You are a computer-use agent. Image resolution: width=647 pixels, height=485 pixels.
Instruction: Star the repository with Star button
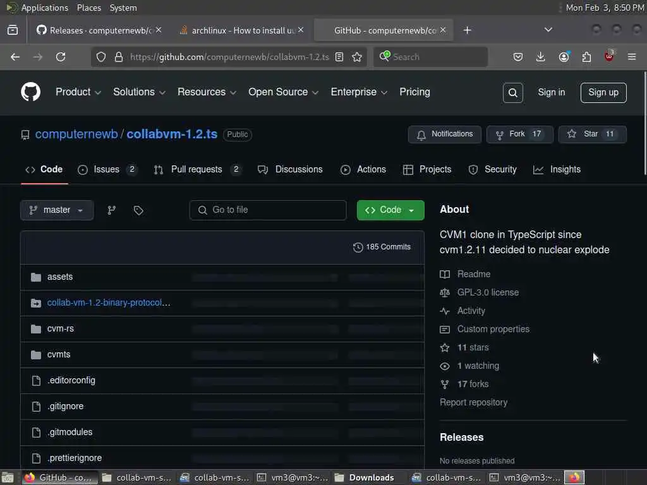pos(592,135)
